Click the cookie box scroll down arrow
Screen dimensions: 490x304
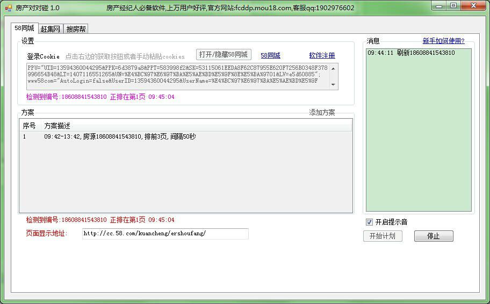click(334, 85)
